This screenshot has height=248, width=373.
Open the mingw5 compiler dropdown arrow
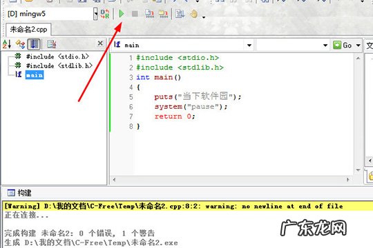95,14
